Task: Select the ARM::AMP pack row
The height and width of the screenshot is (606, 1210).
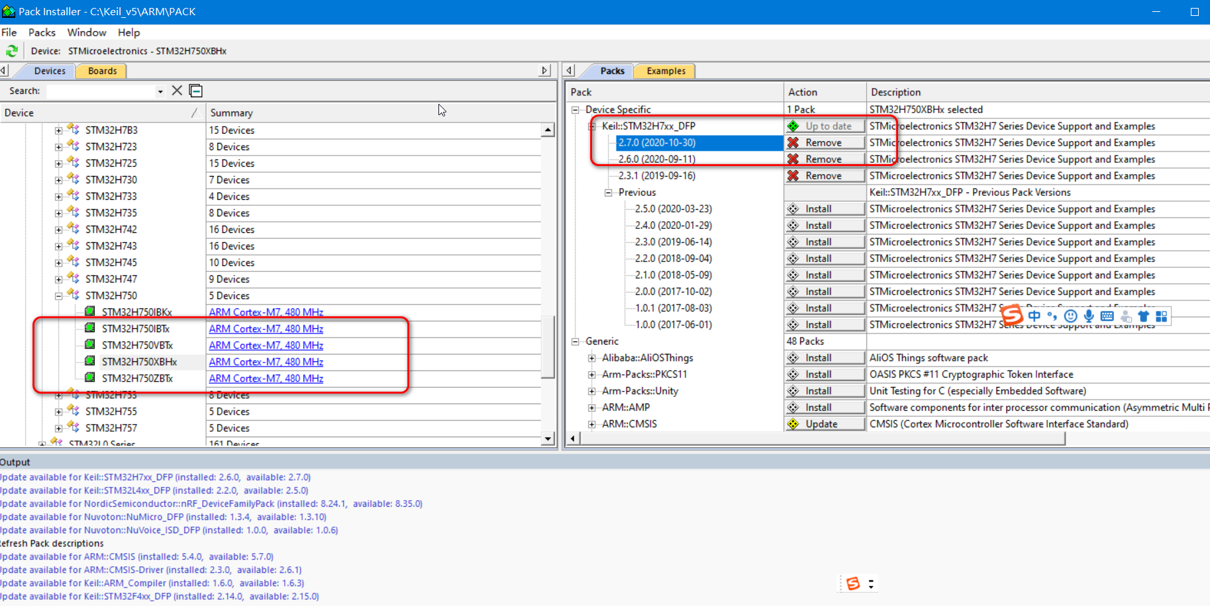Action: tap(626, 408)
